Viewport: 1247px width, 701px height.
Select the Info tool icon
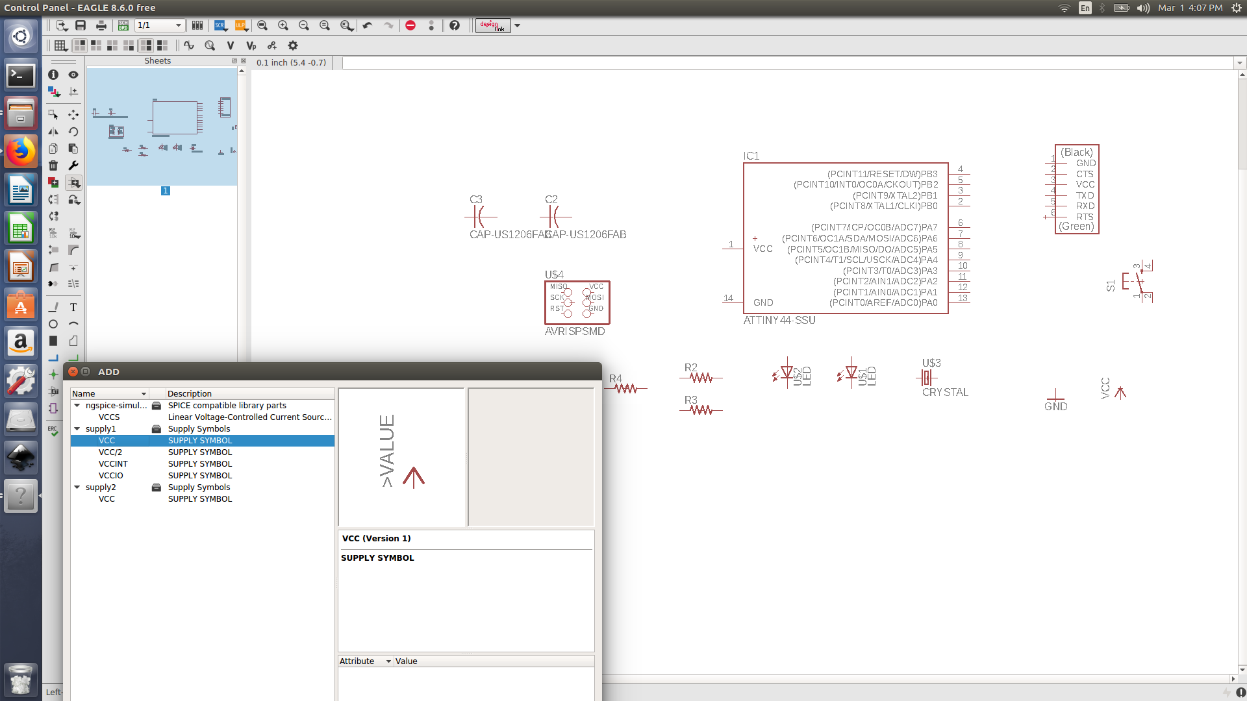click(x=53, y=75)
